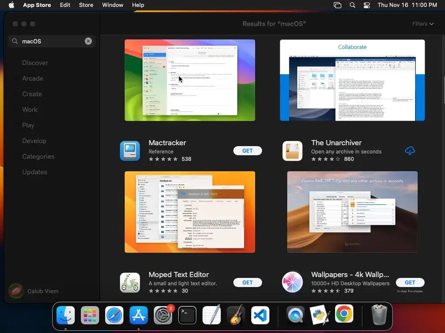This screenshot has height=333, width=445.
Task: Launch Google Chrome from the Dock
Action: (344, 314)
